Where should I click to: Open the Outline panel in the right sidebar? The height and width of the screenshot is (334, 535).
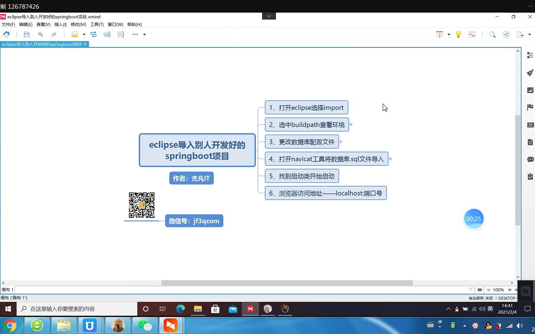click(530, 55)
